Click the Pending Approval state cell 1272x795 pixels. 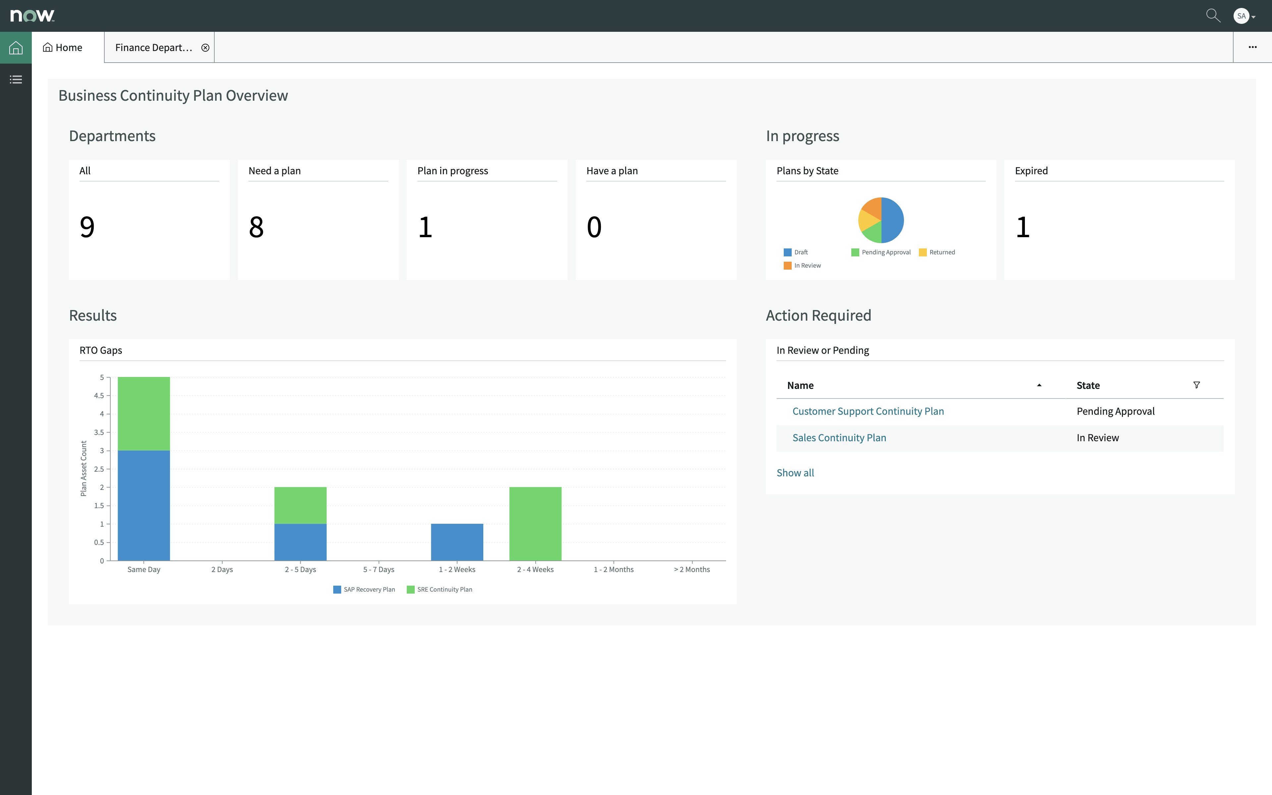[x=1115, y=411]
